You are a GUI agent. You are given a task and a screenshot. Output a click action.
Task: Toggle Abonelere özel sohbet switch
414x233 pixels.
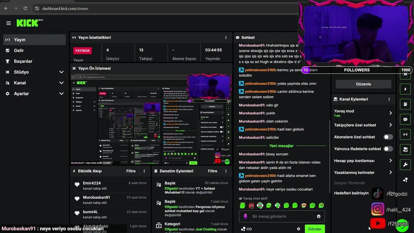click(388, 137)
